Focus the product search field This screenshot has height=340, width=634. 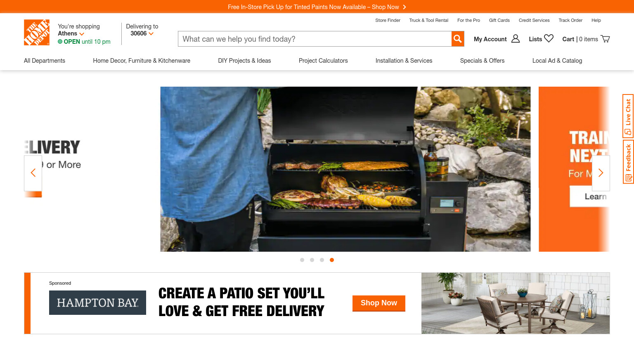click(315, 39)
